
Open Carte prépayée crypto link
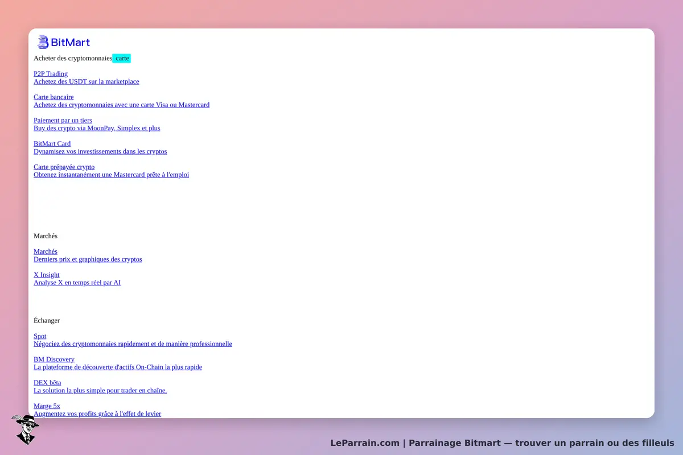[64, 167]
